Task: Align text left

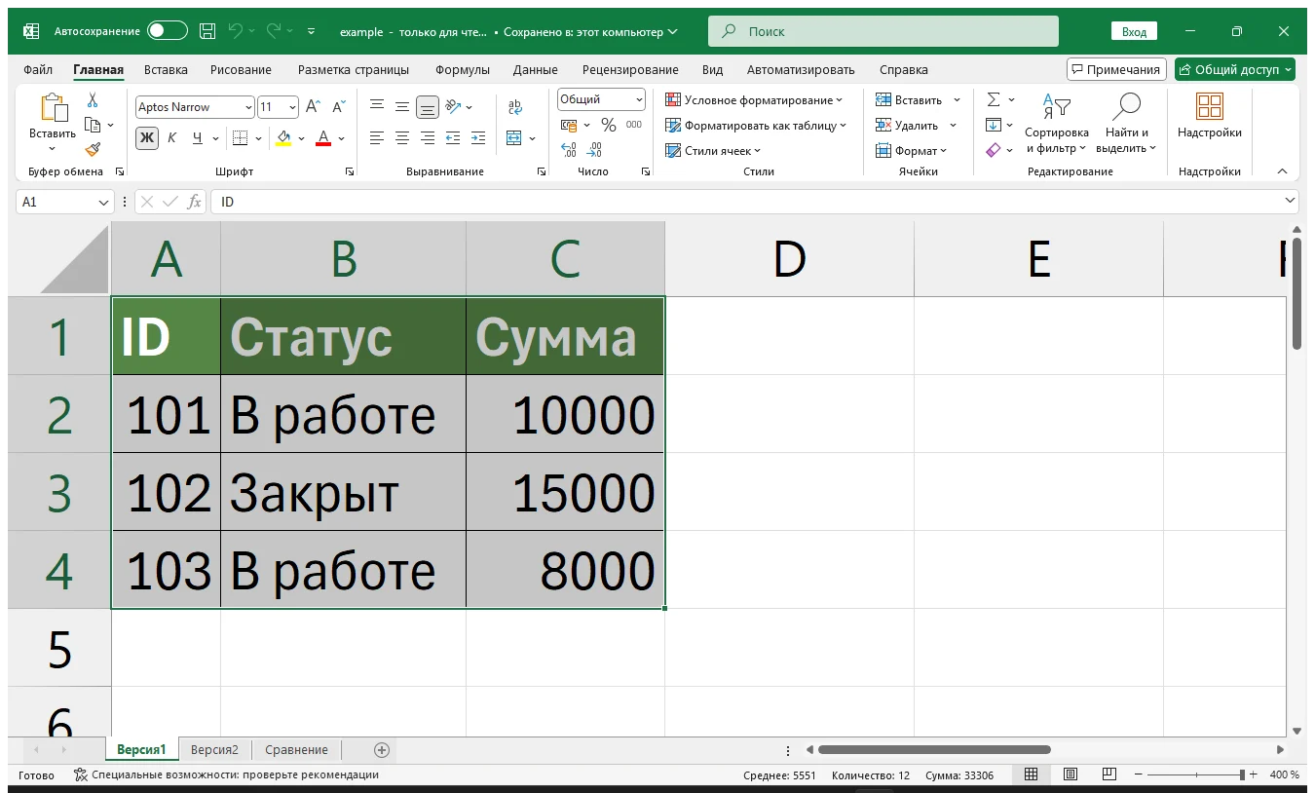Action: tap(377, 138)
